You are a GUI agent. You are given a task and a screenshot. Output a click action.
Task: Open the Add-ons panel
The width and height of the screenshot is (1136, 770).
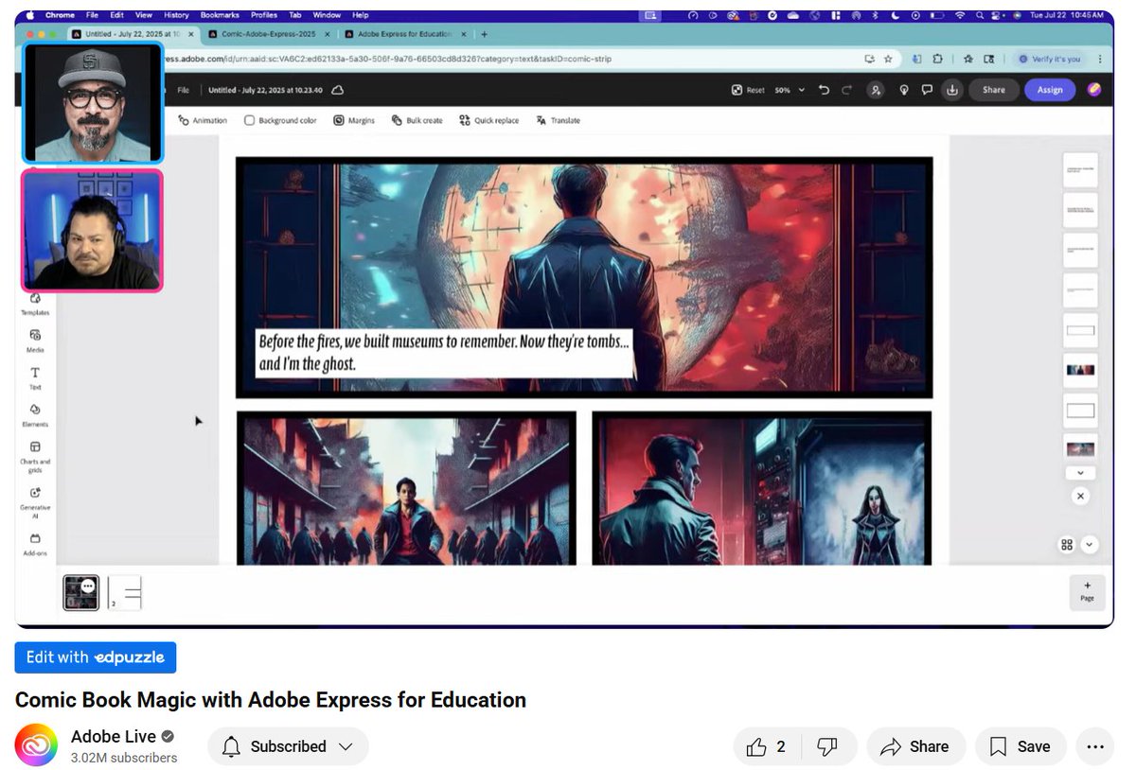(x=35, y=543)
